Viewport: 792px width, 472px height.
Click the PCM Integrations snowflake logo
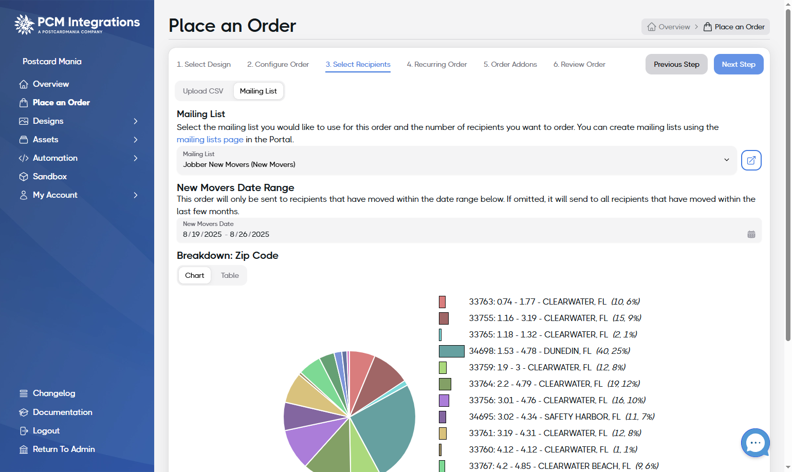(24, 24)
